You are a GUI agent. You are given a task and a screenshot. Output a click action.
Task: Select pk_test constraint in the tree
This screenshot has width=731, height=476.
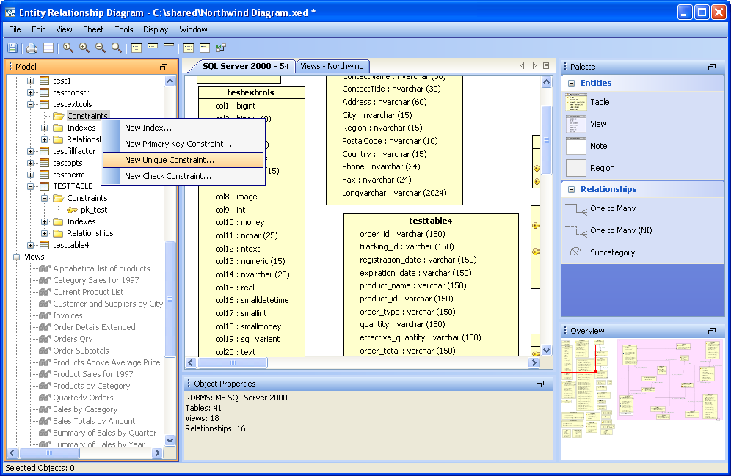pyautogui.click(x=94, y=210)
